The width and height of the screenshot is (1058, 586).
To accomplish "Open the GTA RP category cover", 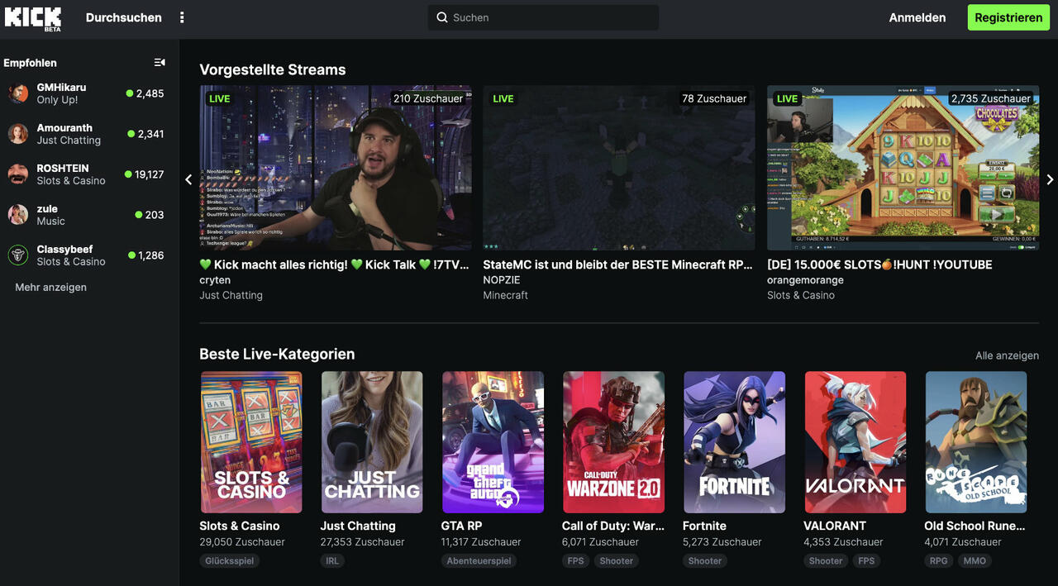I will (x=493, y=442).
